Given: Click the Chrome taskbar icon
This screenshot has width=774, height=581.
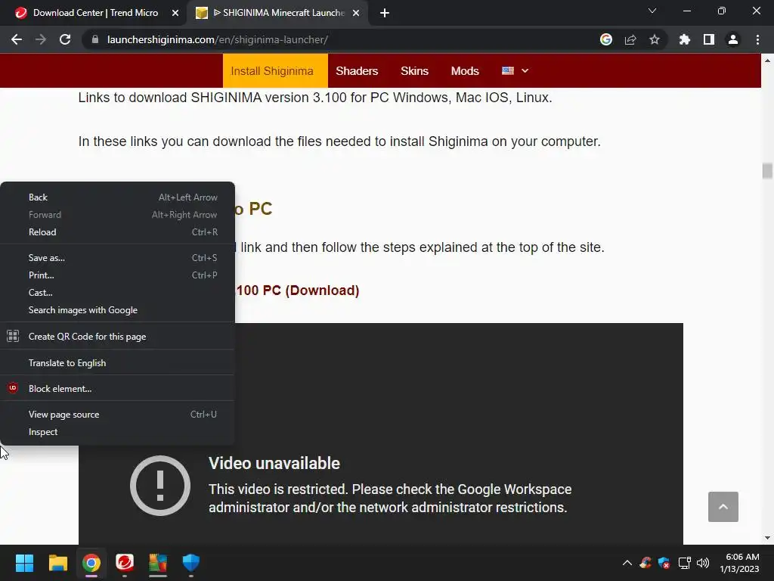Looking at the screenshot, I should click(91, 563).
